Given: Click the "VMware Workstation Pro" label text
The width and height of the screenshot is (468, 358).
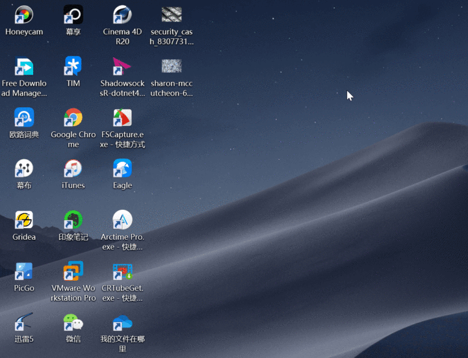Looking at the screenshot, I should click(73, 293).
